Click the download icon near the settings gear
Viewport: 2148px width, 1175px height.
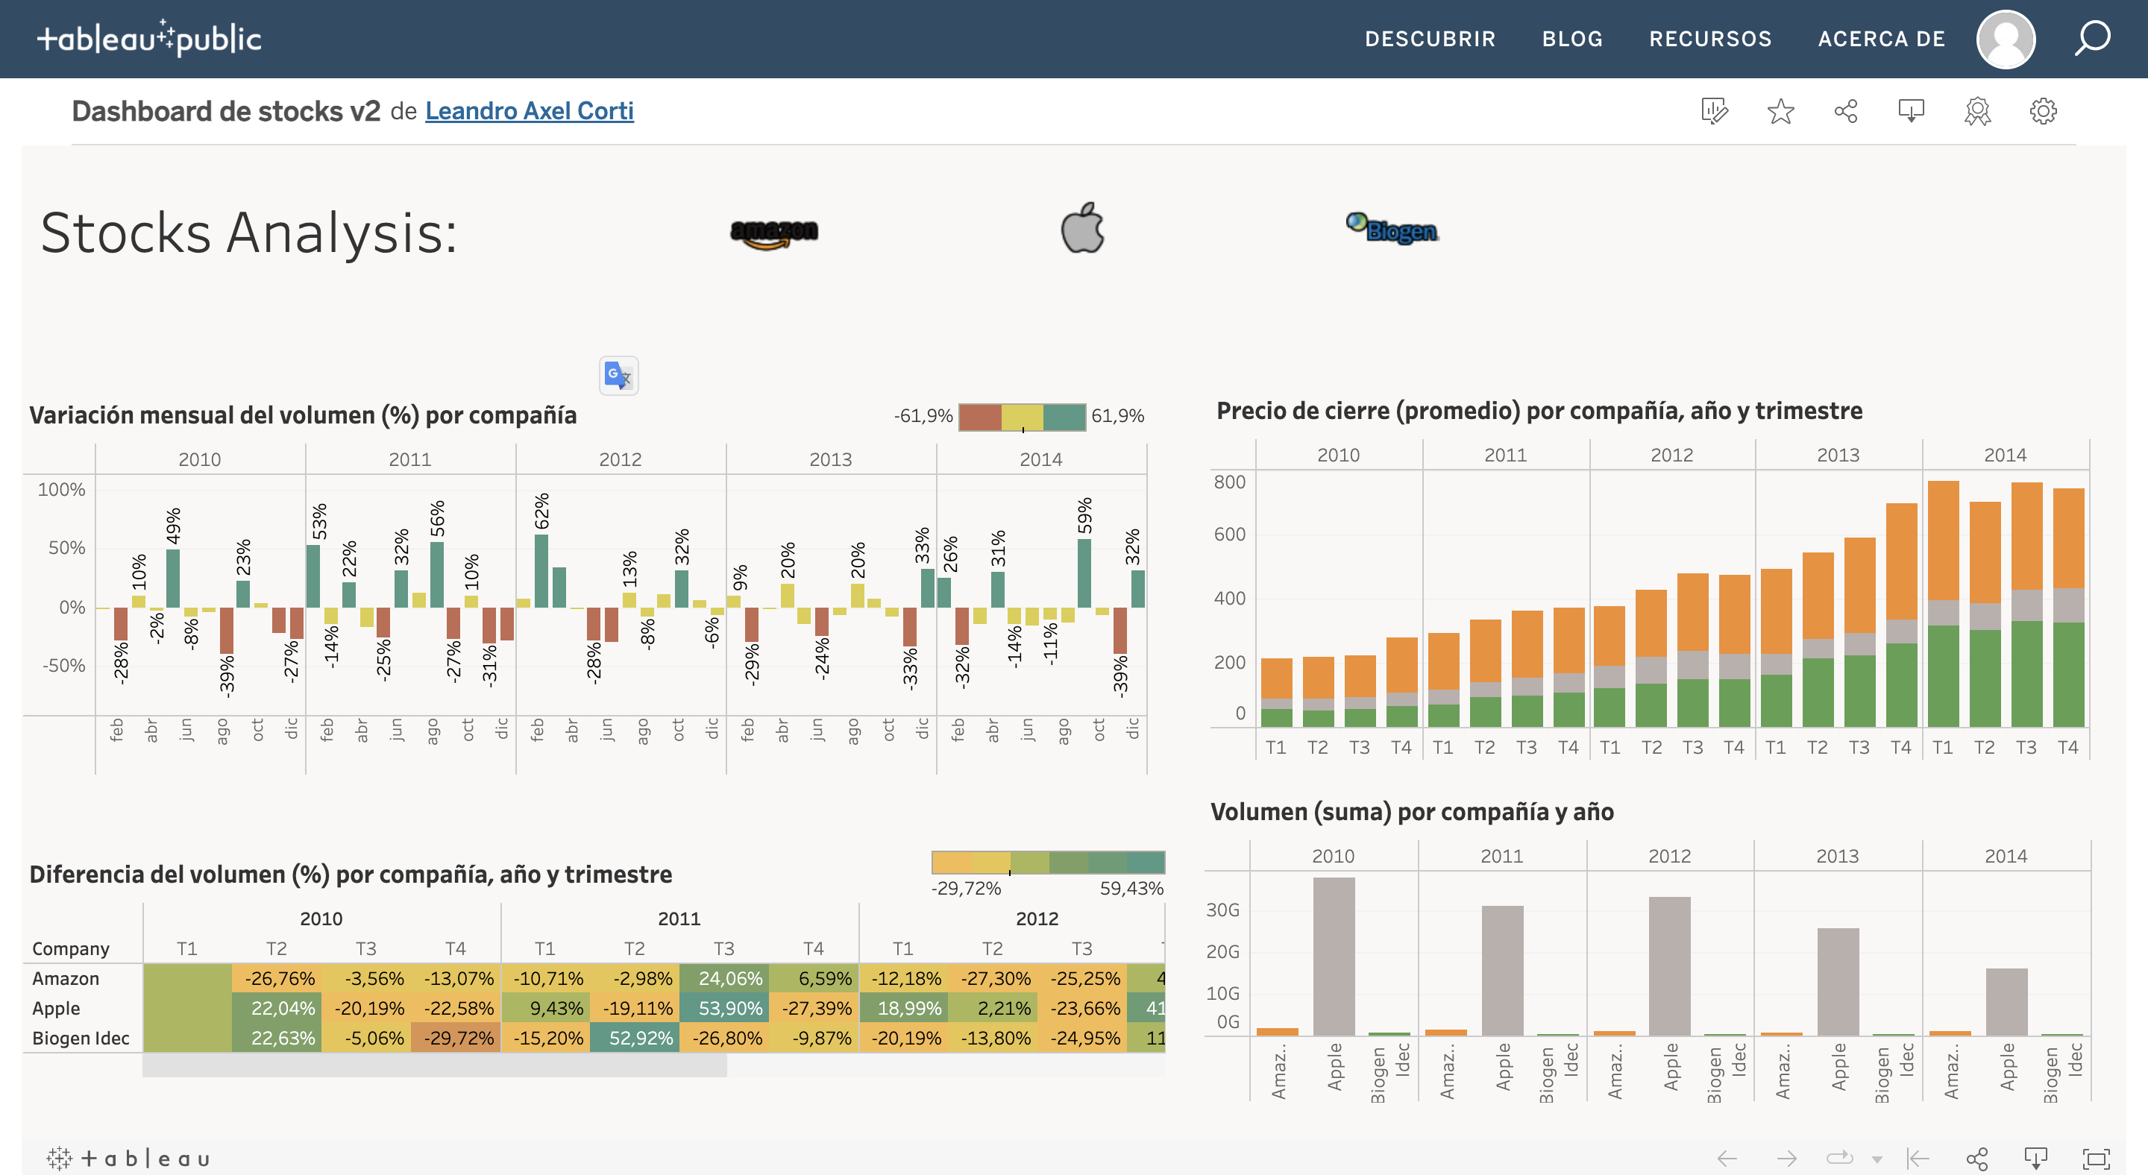point(1910,110)
